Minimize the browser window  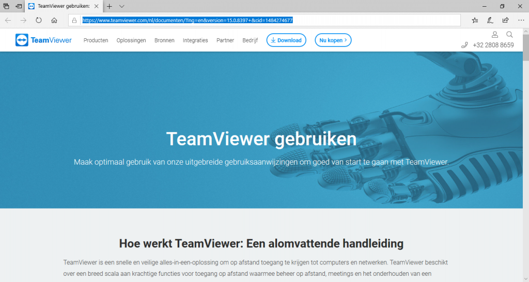click(485, 6)
